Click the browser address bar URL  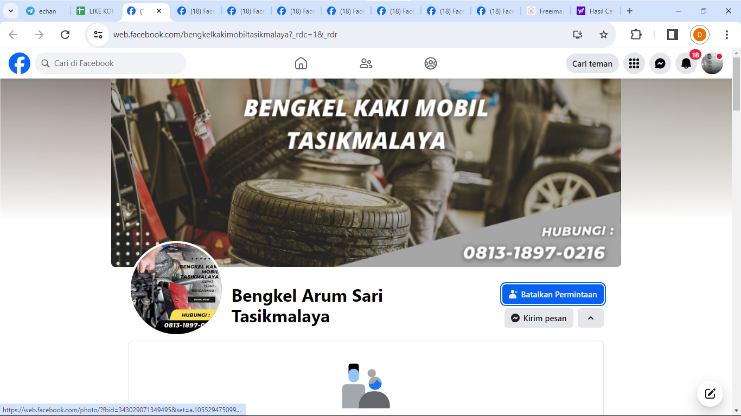[225, 35]
